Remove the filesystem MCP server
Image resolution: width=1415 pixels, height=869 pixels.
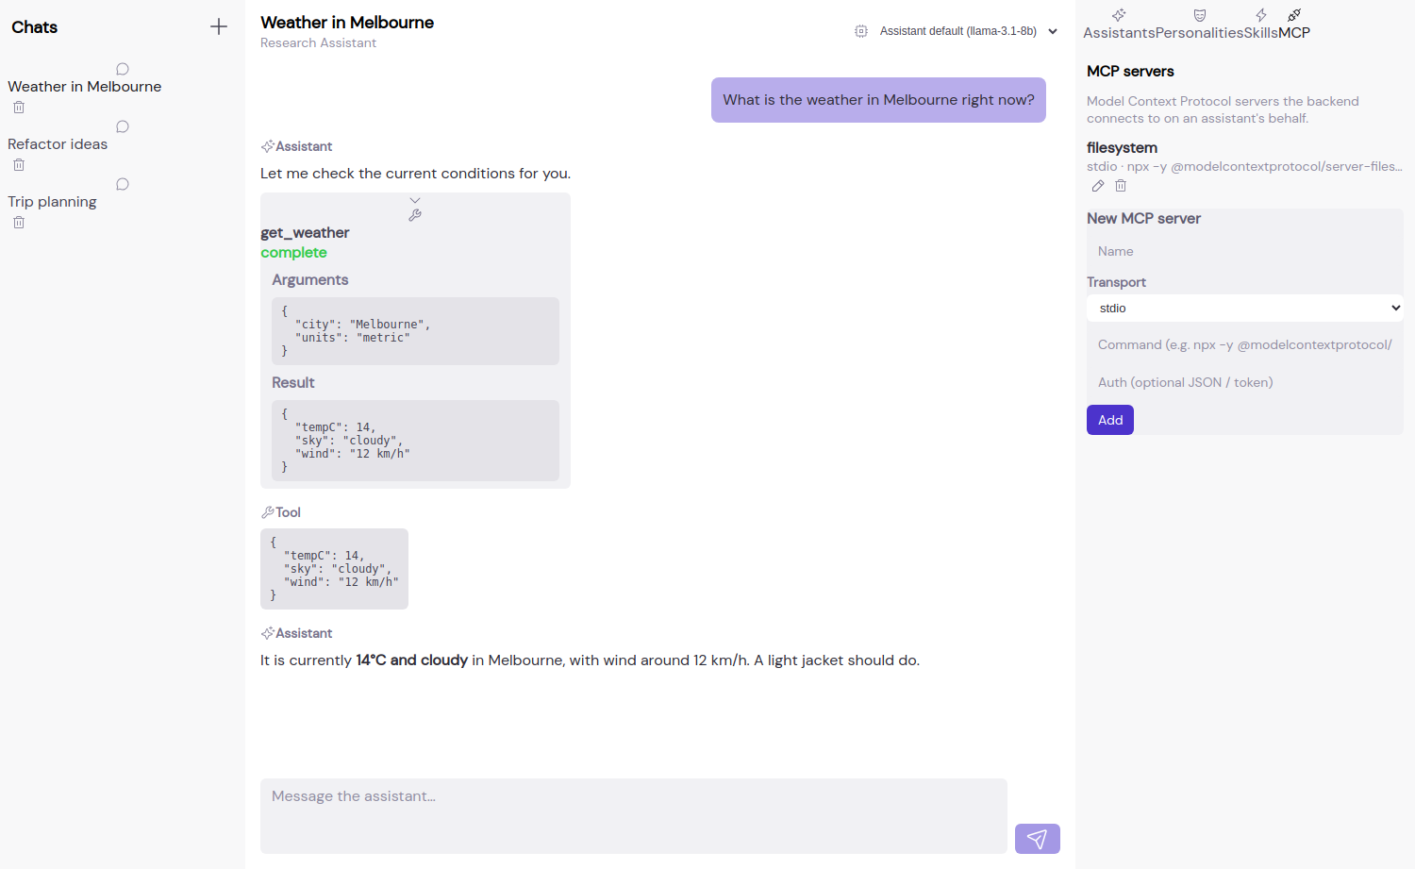(x=1121, y=186)
